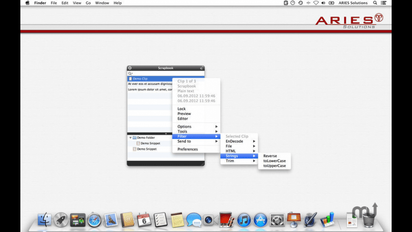Open the Help menu
Screen dimensions: 412x232
click(x=117, y=3)
